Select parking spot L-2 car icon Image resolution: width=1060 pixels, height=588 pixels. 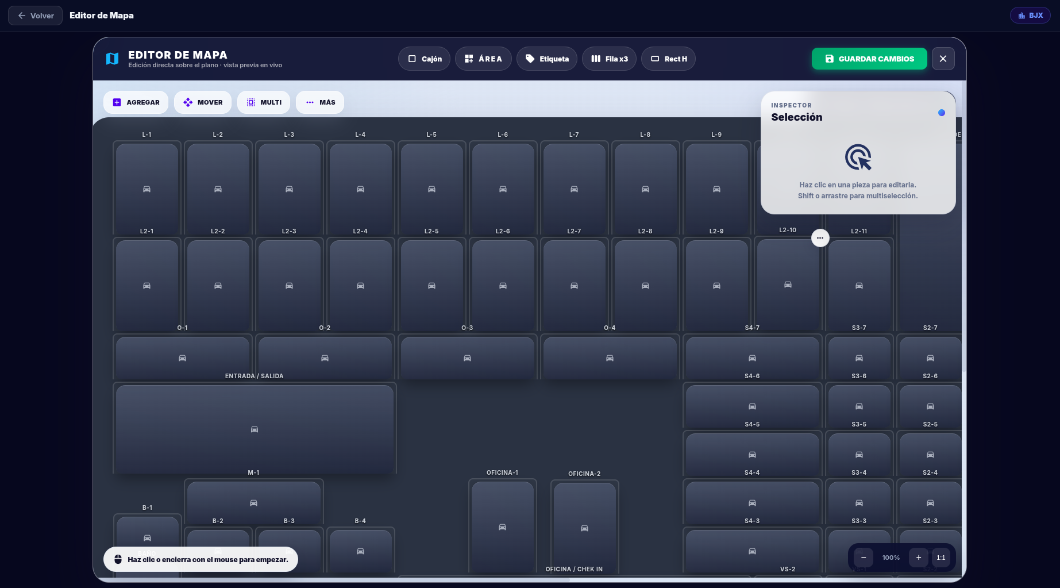tap(218, 189)
